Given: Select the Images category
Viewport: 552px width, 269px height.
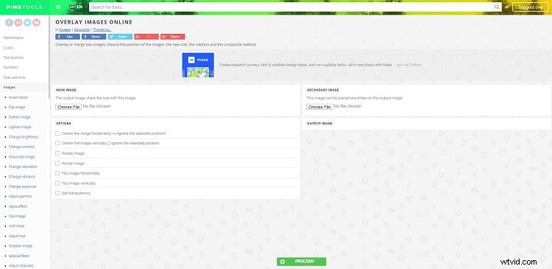Looking at the screenshot, I should [x=10, y=87].
